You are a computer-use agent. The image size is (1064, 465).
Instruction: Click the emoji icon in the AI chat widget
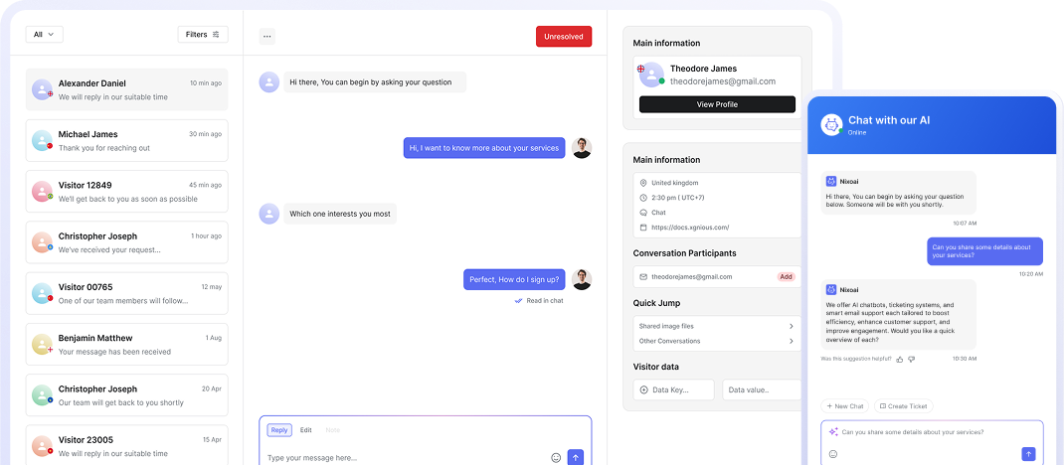832,454
